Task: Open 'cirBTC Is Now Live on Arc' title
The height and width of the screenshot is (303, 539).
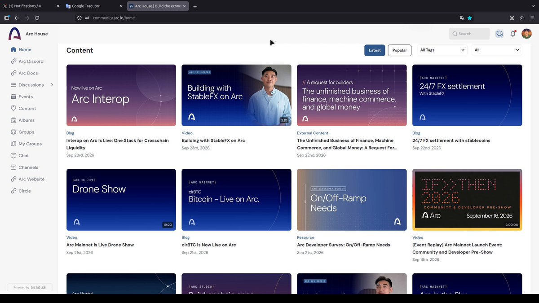Action: tap(209, 245)
